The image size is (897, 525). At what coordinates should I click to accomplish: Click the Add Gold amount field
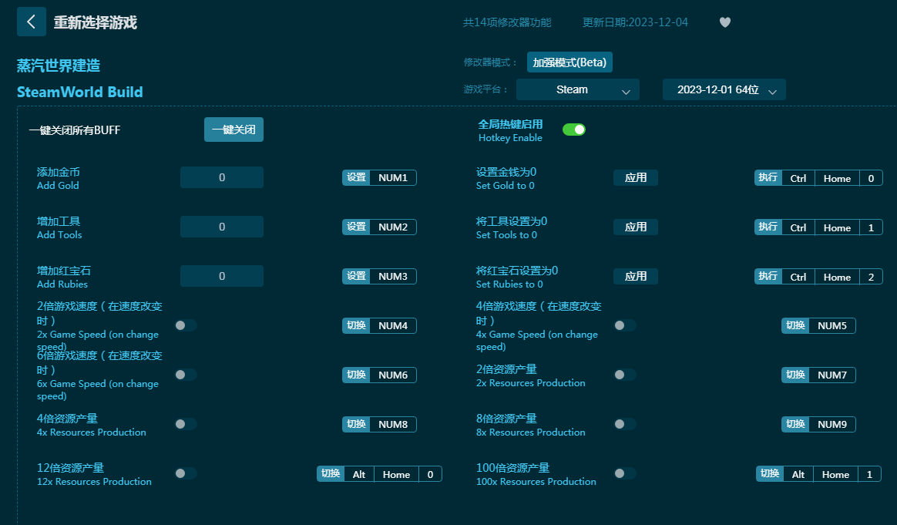[222, 177]
